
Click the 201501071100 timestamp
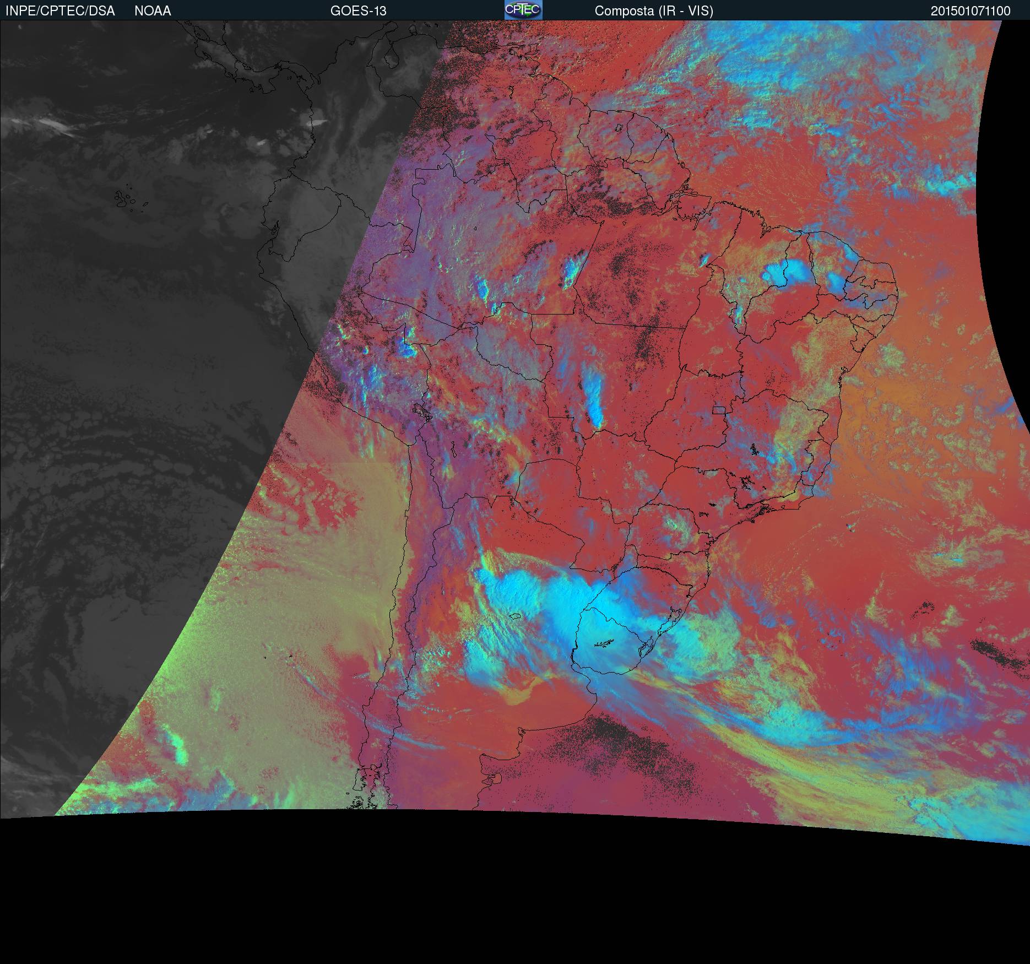(x=971, y=11)
